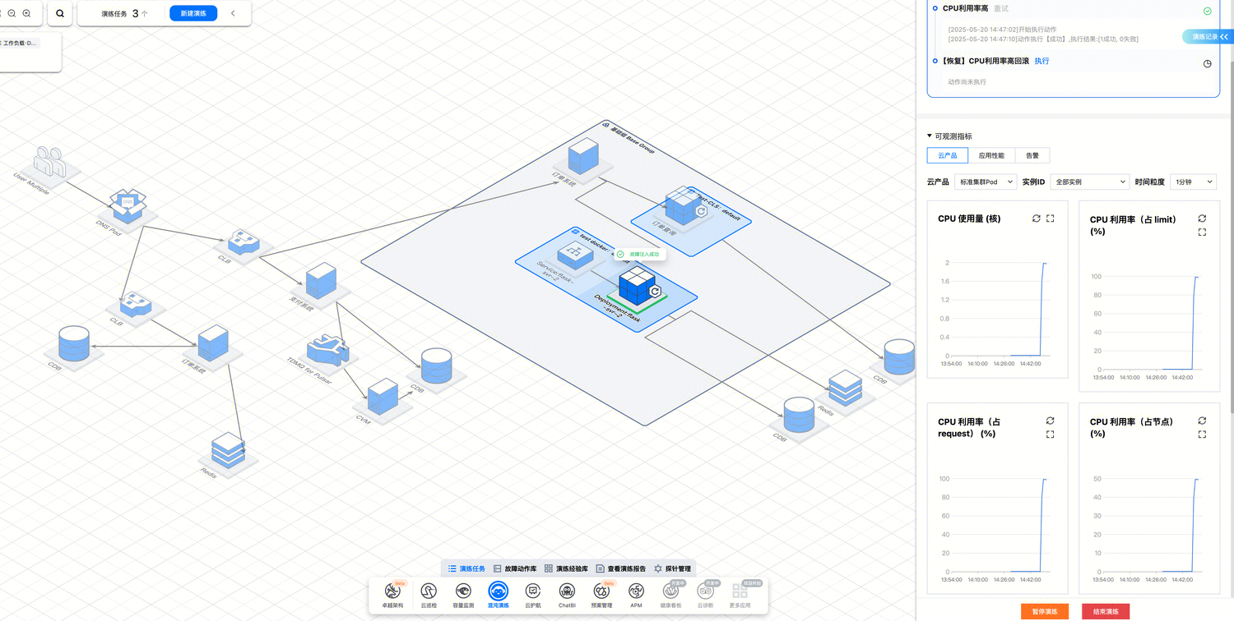Click 执行 link for CPU利用率高回滚
The image size is (1234, 621).
(1041, 61)
